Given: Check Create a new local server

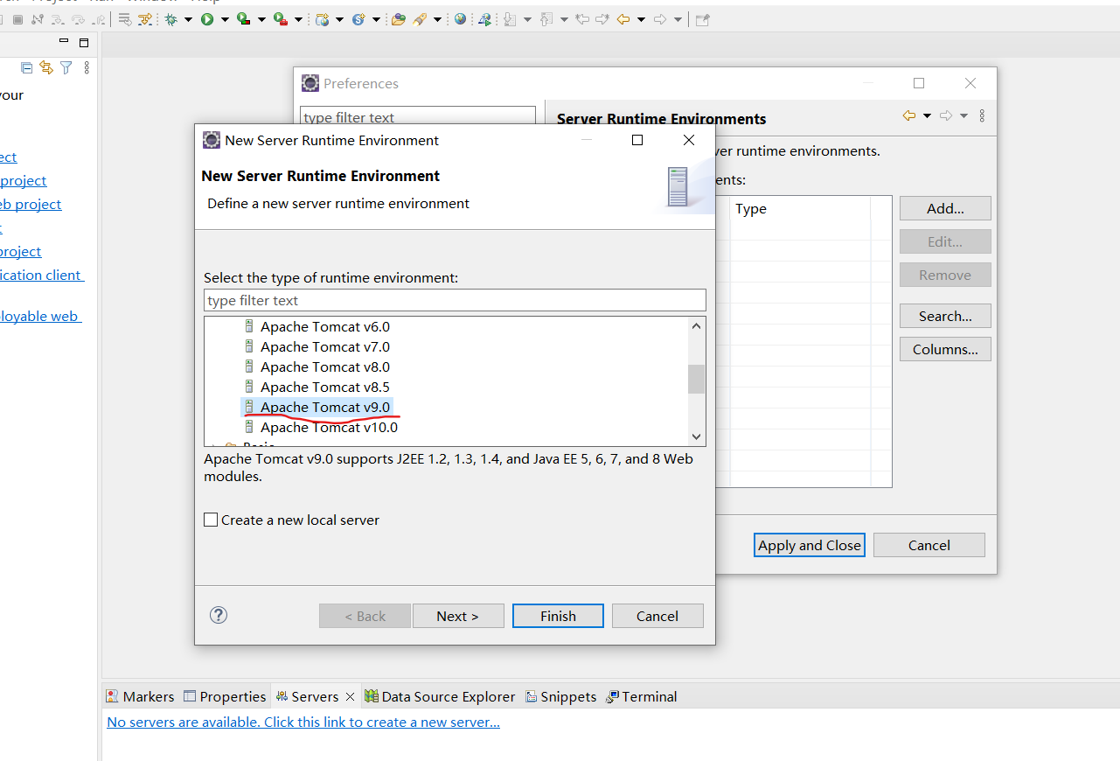Looking at the screenshot, I should point(211,520).
